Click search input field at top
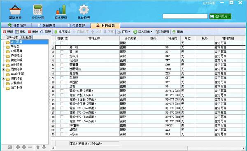The width and height of the screenshot is (247, 151). pos(185,16)
